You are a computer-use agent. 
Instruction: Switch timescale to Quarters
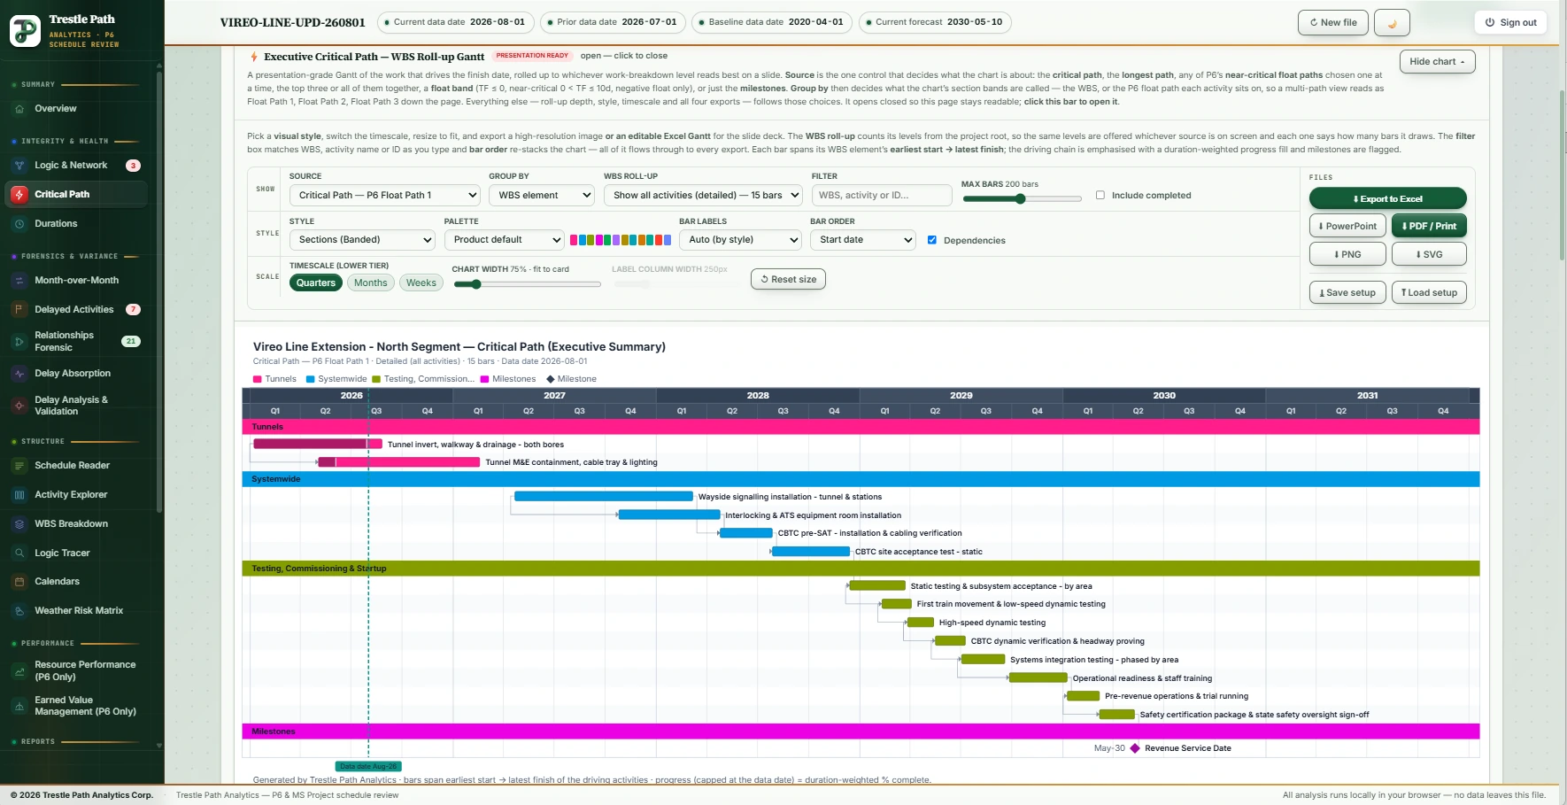(x=316, y=283)
